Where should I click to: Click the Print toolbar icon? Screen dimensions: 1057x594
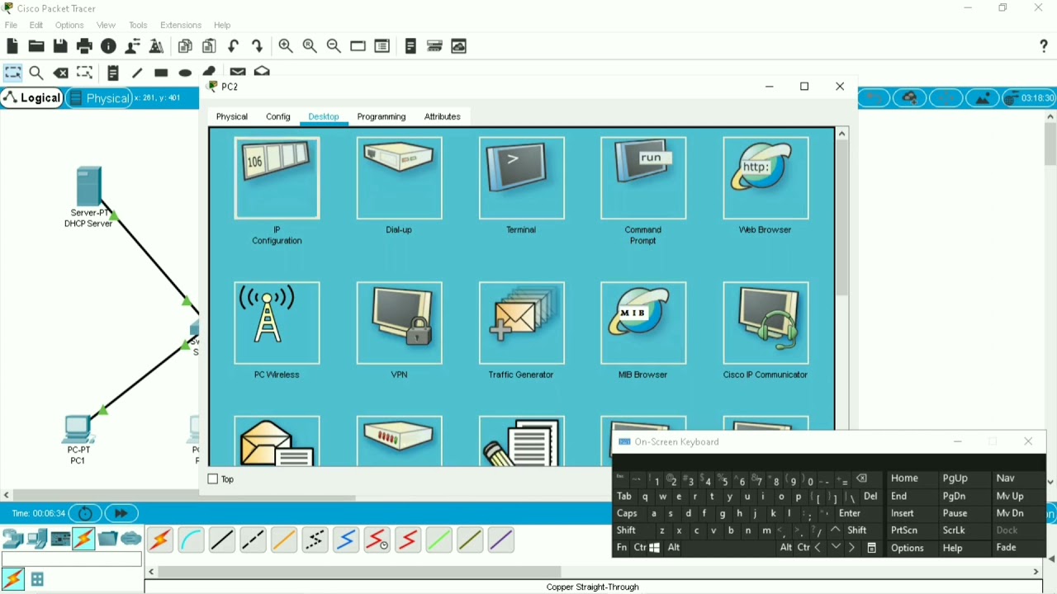84,46
